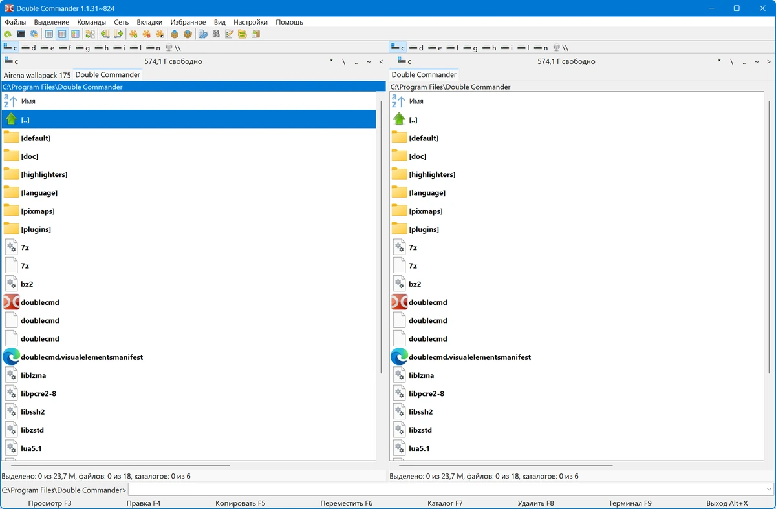Click Invert selection star toolbar icon
Screen dimensions: 776x509
coord(159,34)
